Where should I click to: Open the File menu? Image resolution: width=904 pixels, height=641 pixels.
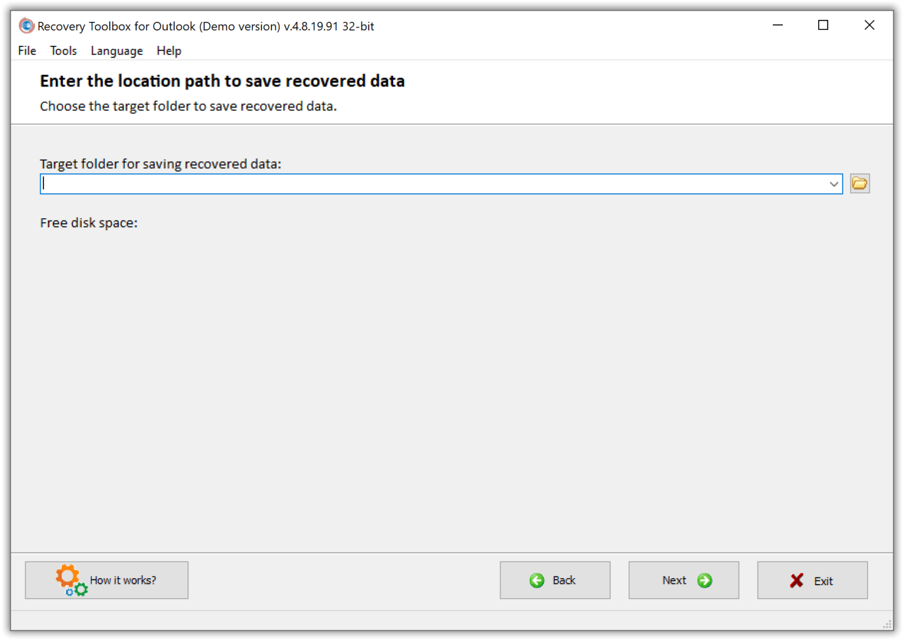(x=26, y=51)
